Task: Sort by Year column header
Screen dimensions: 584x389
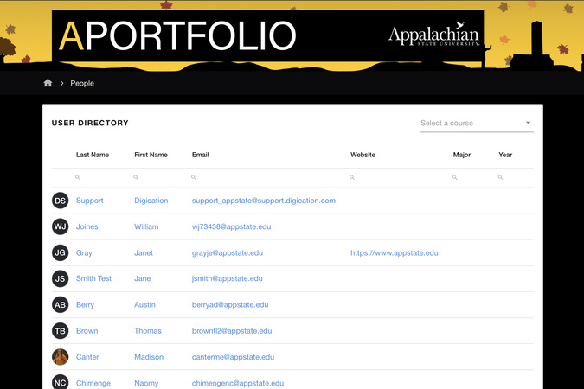Action: coord(505,155)
